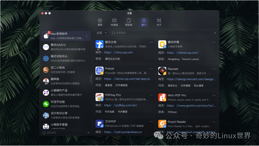Screen dimensions: 259x146
Task: Click the 高效办公 query tag
Action: click(x=172, y=86)
